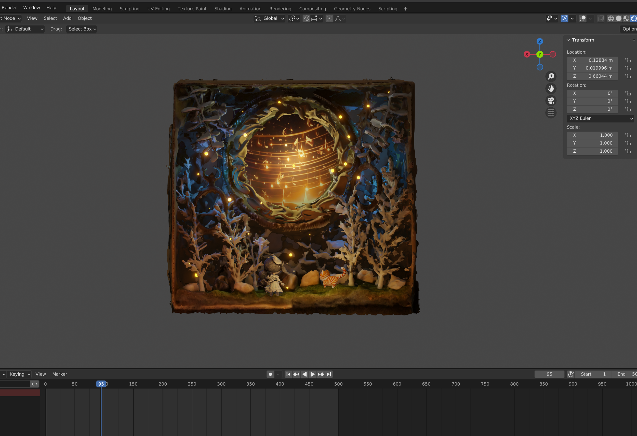
Task: Lock the Scale X value
Action: [x=628, y=135]
